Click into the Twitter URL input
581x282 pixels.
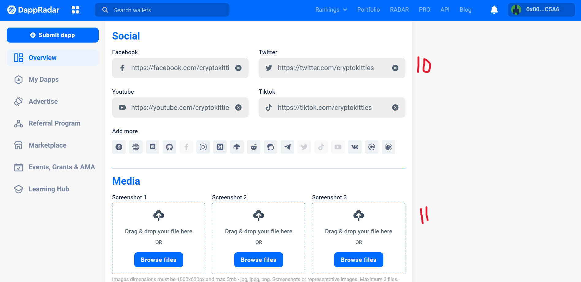tap(332, 68)
